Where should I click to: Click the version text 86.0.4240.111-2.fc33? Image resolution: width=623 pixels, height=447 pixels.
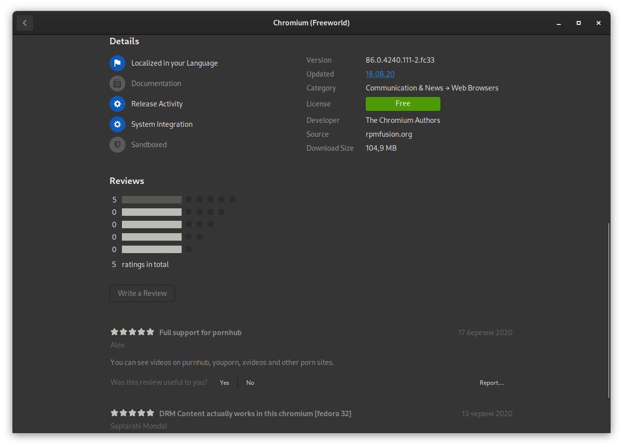click(400, 60)
